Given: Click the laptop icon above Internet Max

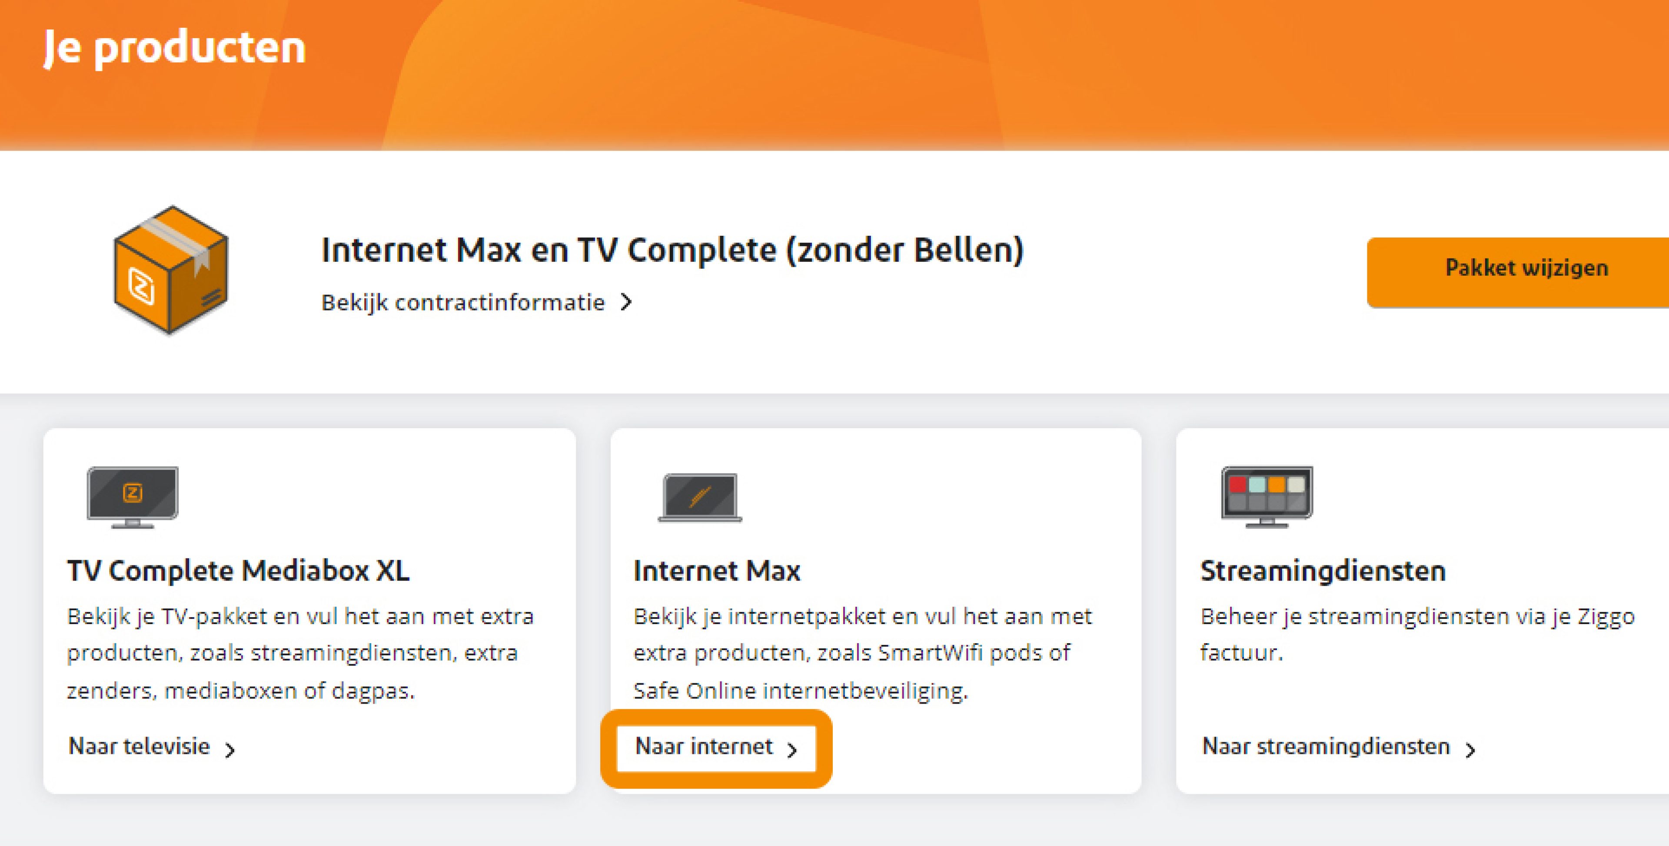Looking at the screenshot, I should coord(700,497).
